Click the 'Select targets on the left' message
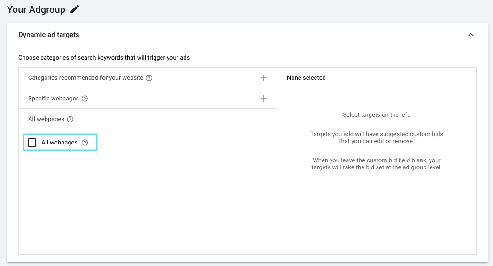 [377, 115]
